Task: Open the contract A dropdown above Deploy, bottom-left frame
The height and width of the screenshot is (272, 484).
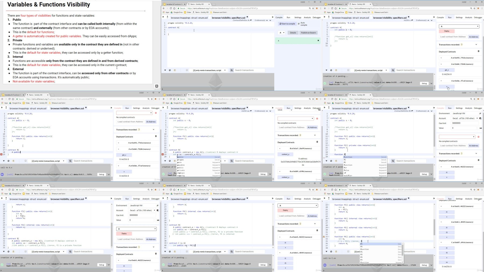Action: [136, 229]
